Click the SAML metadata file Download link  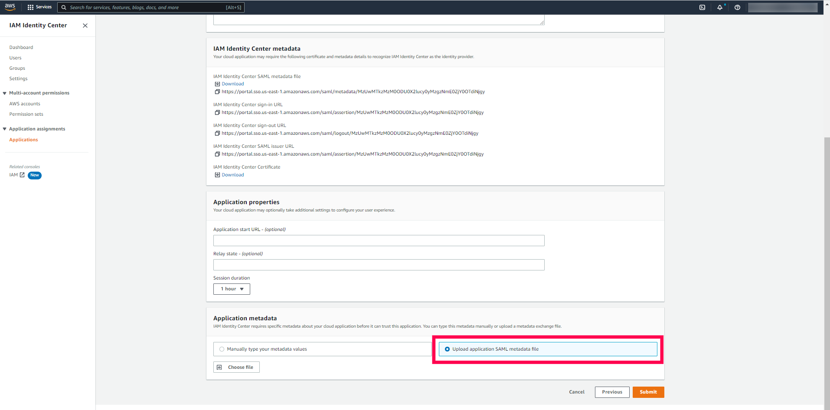[x=233, y=84]
